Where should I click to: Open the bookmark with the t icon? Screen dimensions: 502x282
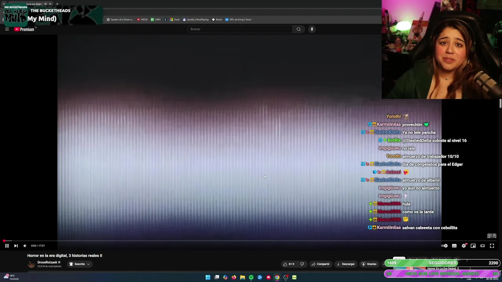[x=165, y=20]
